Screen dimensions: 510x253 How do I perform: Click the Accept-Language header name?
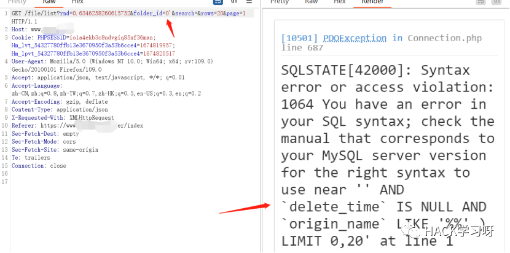coord(36,85)
